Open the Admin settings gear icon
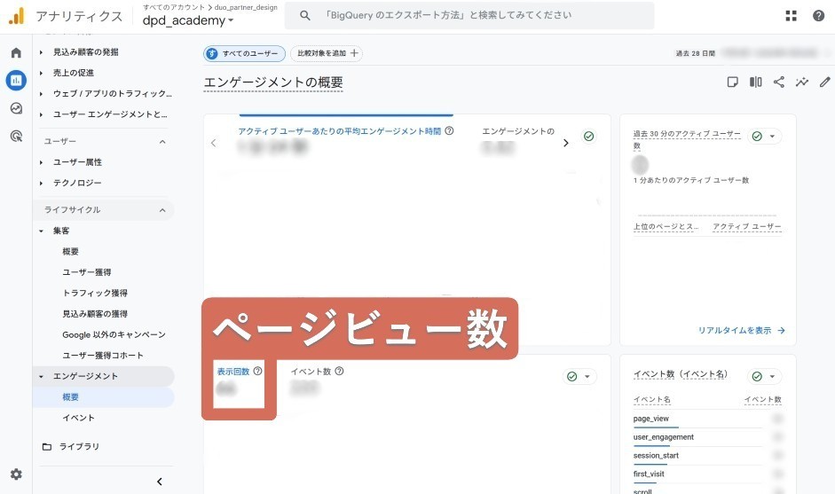Viewport: 835px width, 494px height. [x=16, y=474]
